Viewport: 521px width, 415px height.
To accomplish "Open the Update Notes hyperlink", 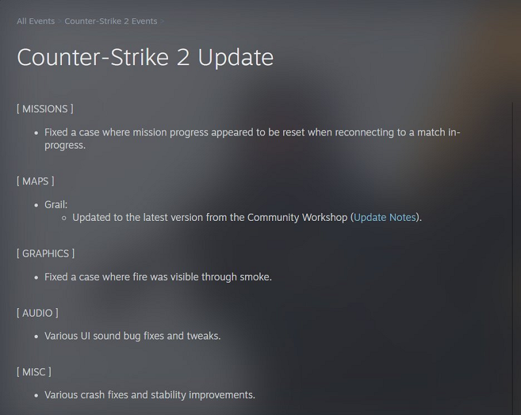I will pyautogui.click(x=385, y=218).
